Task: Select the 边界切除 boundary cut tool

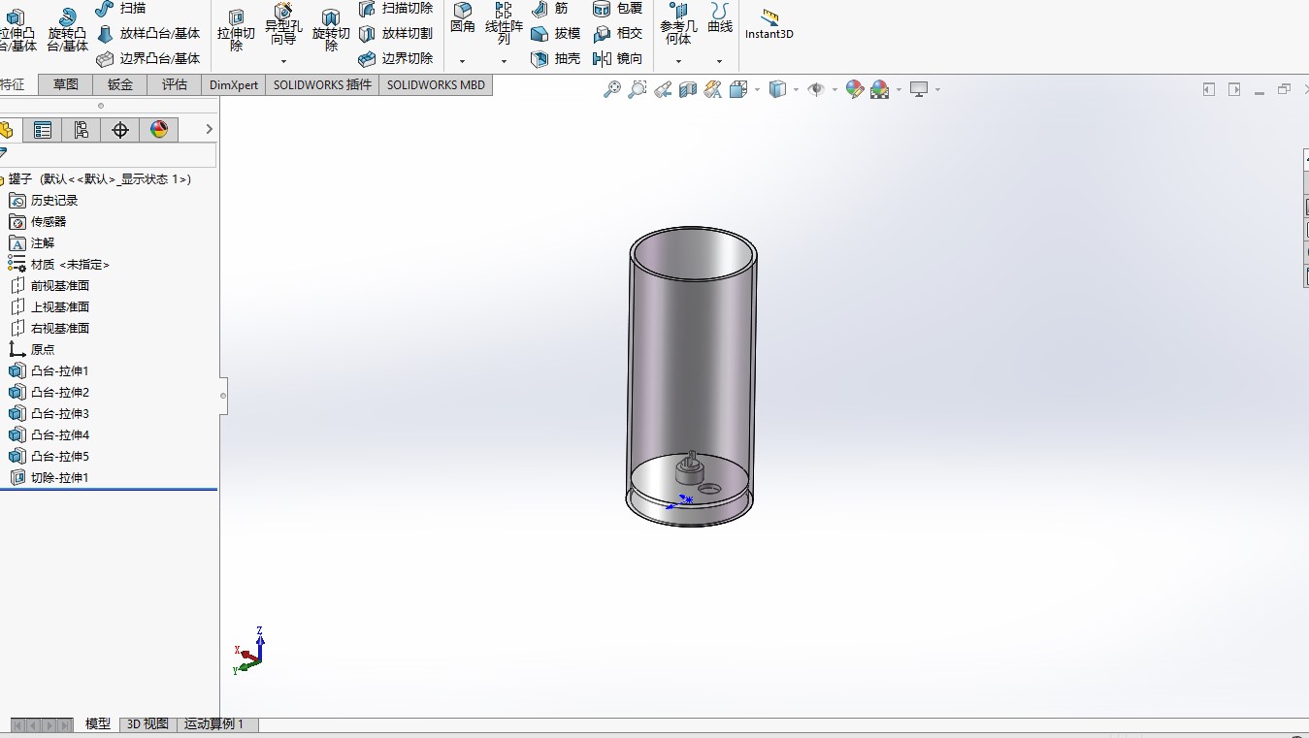Action: point(395,58)
